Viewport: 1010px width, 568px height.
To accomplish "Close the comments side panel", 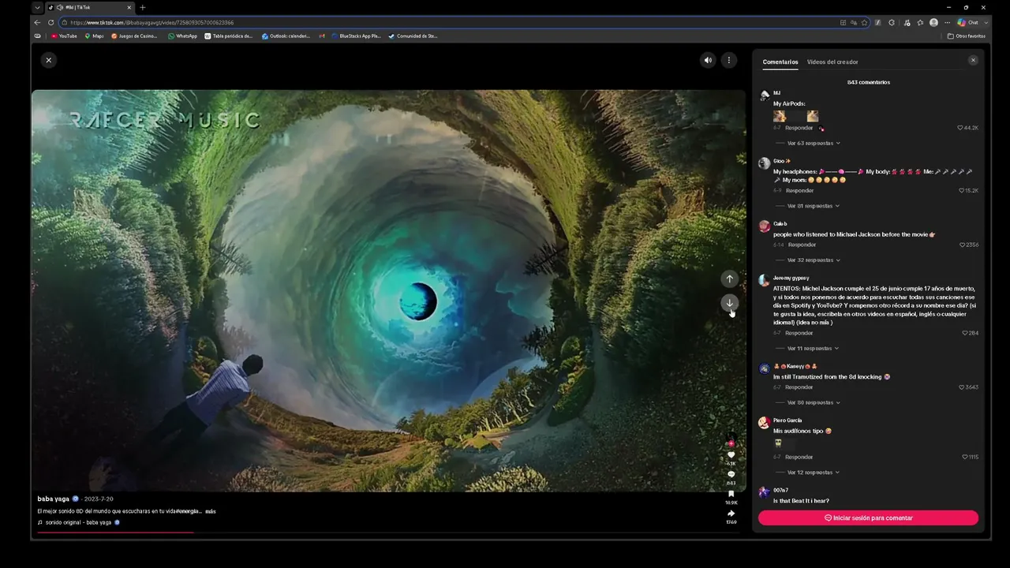I will pyautogui.click(x=973, y=60).
